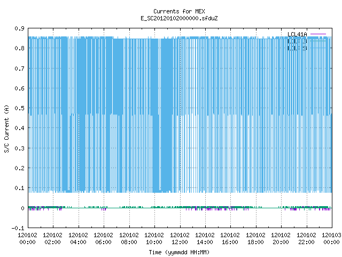
Task: Click the y-axis tick label '0.2'
Action: 19,168
